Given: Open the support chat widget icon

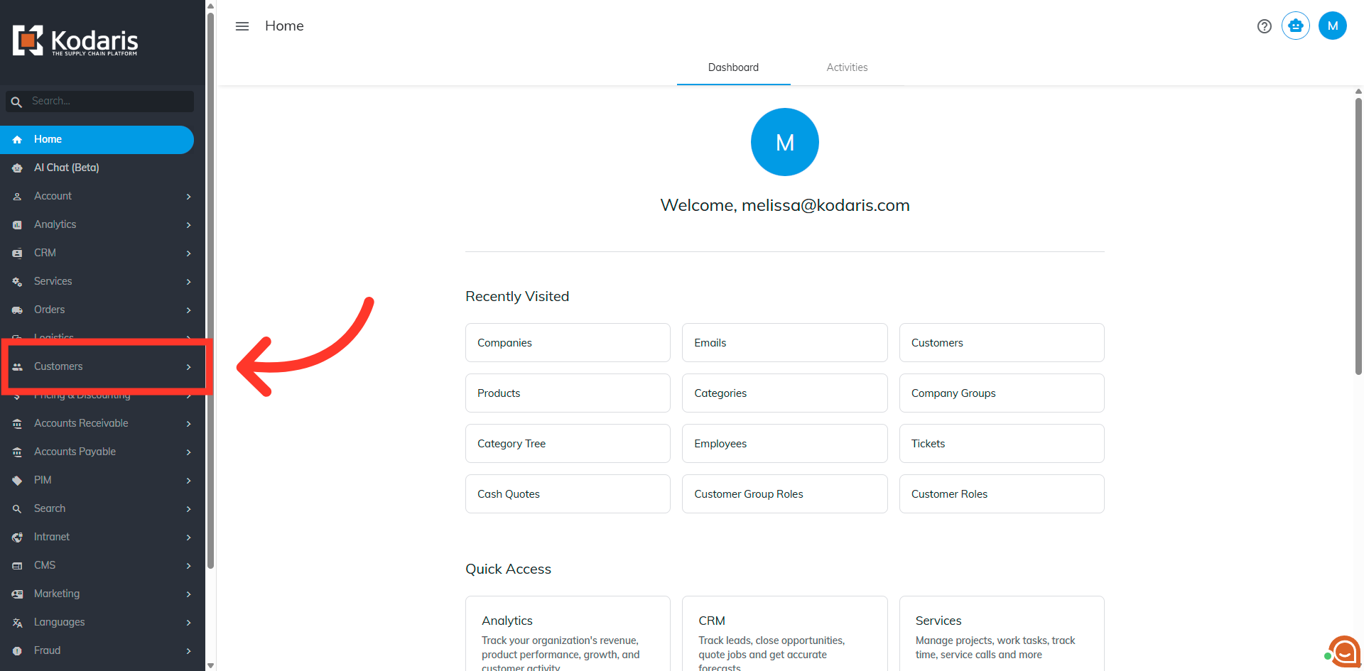Looking at the screenshot, I should tap(1344, 650).
